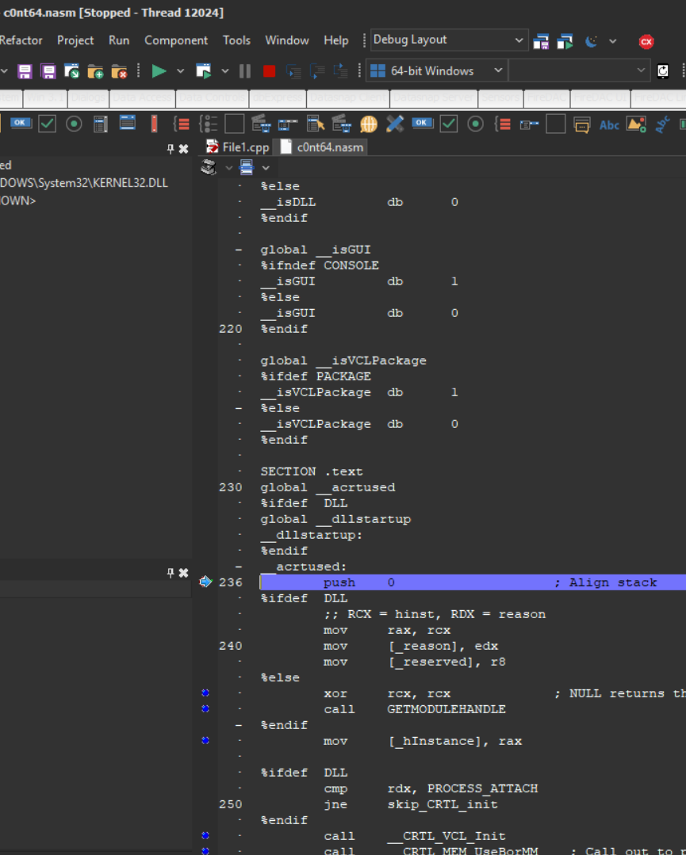Click the Save All toolbar icon
This screenshot has height=855, width=686.
click(x=48, y=71)
